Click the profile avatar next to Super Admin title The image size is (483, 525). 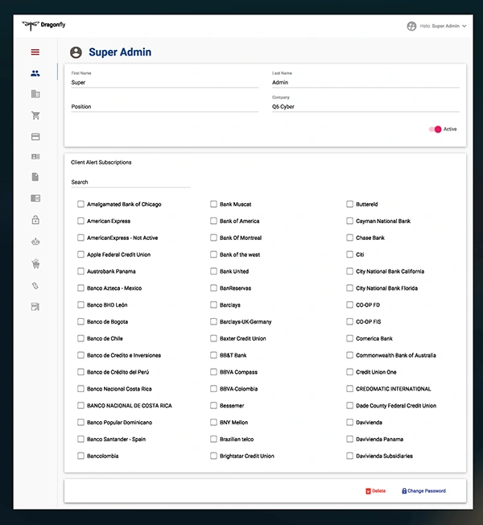point(76,52)
